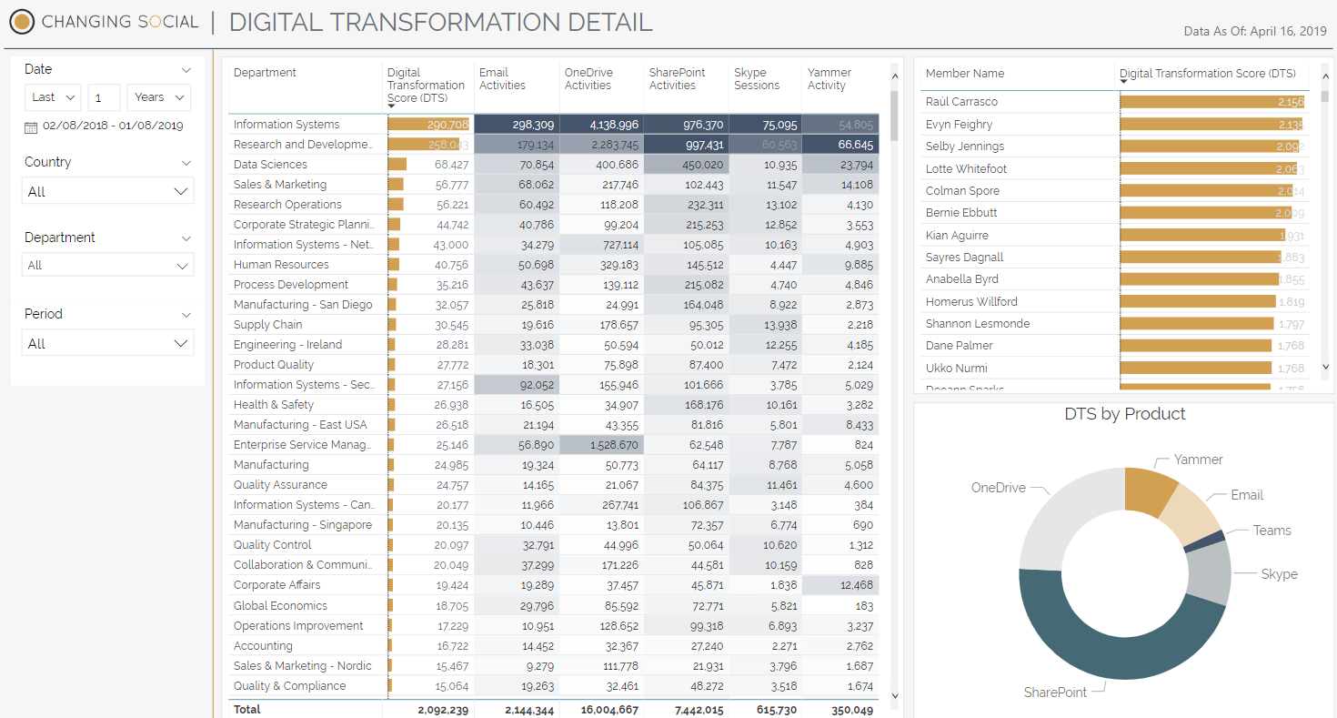Select the Quality Control row
Image resolution: width=1337 pixels, height=718 pixels.
pyautogui.click(x=554, y=545)
